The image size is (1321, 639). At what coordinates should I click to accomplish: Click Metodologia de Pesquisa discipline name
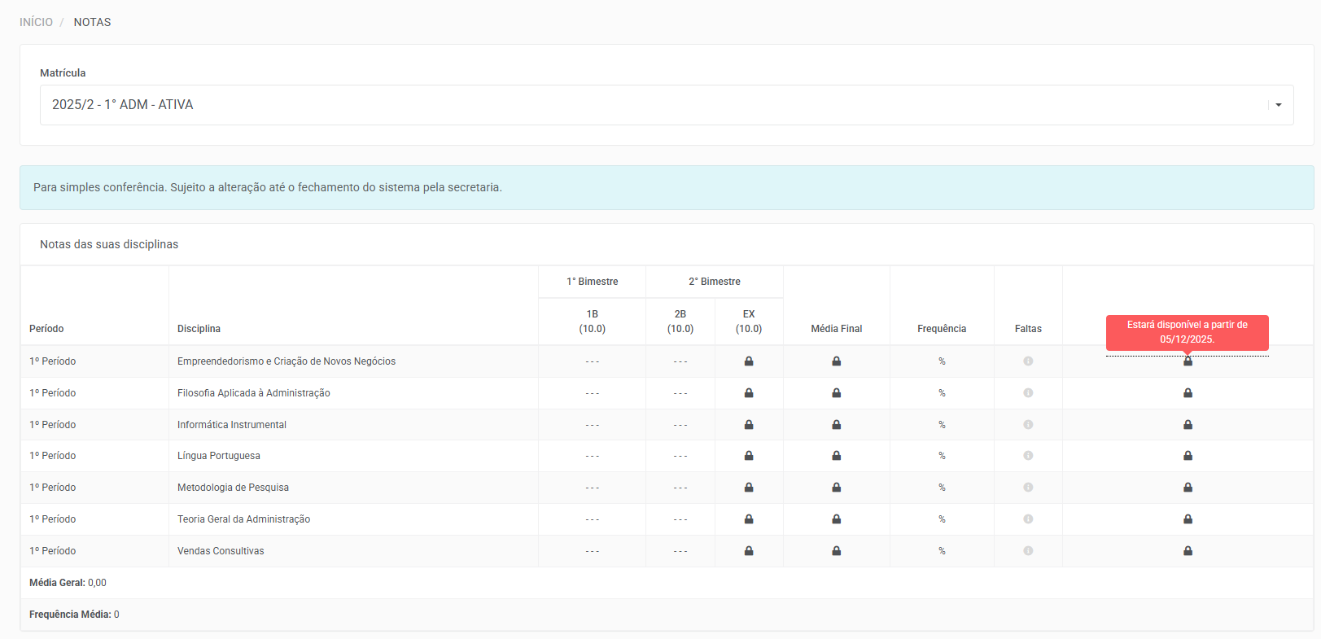233,488
